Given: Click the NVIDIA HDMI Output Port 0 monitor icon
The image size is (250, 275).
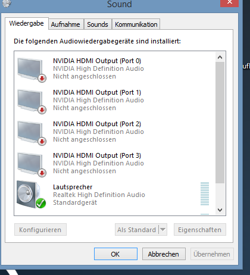Looking at the screenshot, I should pos(32,70).
